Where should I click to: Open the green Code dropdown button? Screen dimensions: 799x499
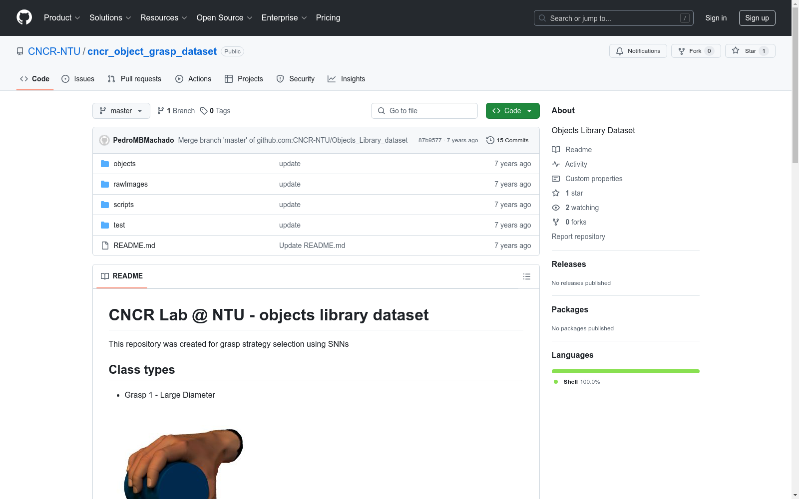pyautogui.click(x=512, y=111)
